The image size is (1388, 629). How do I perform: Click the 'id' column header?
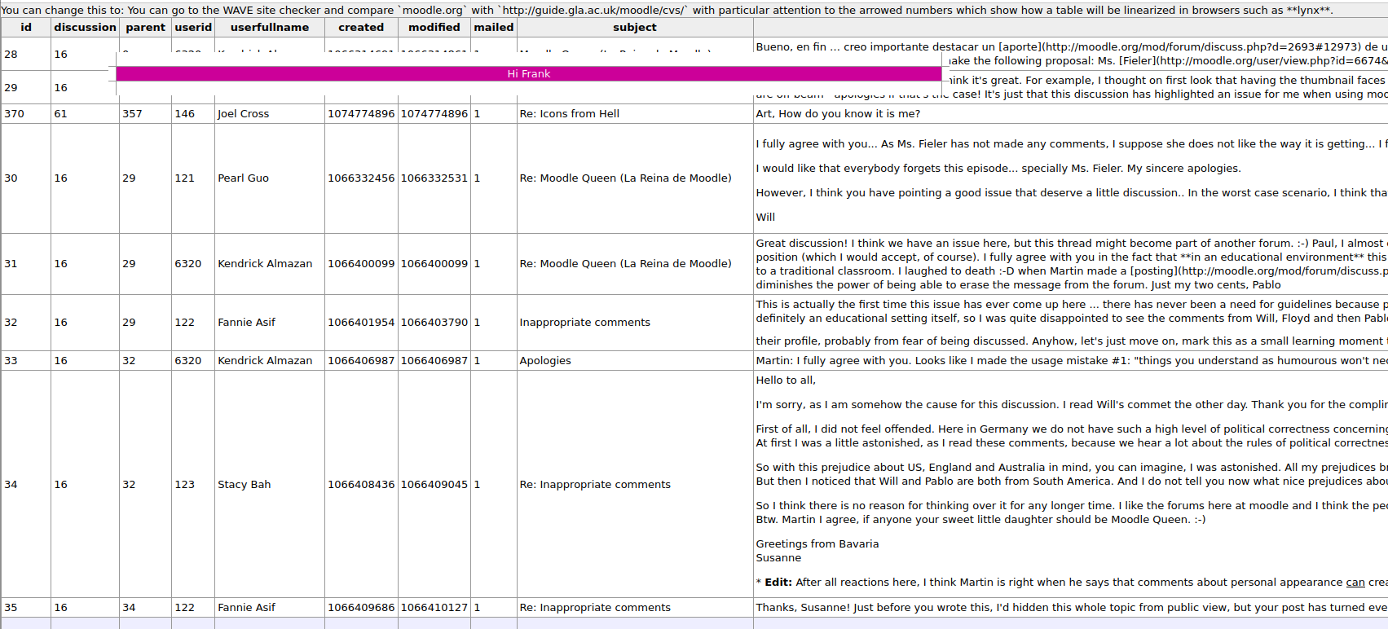[26, 27]
